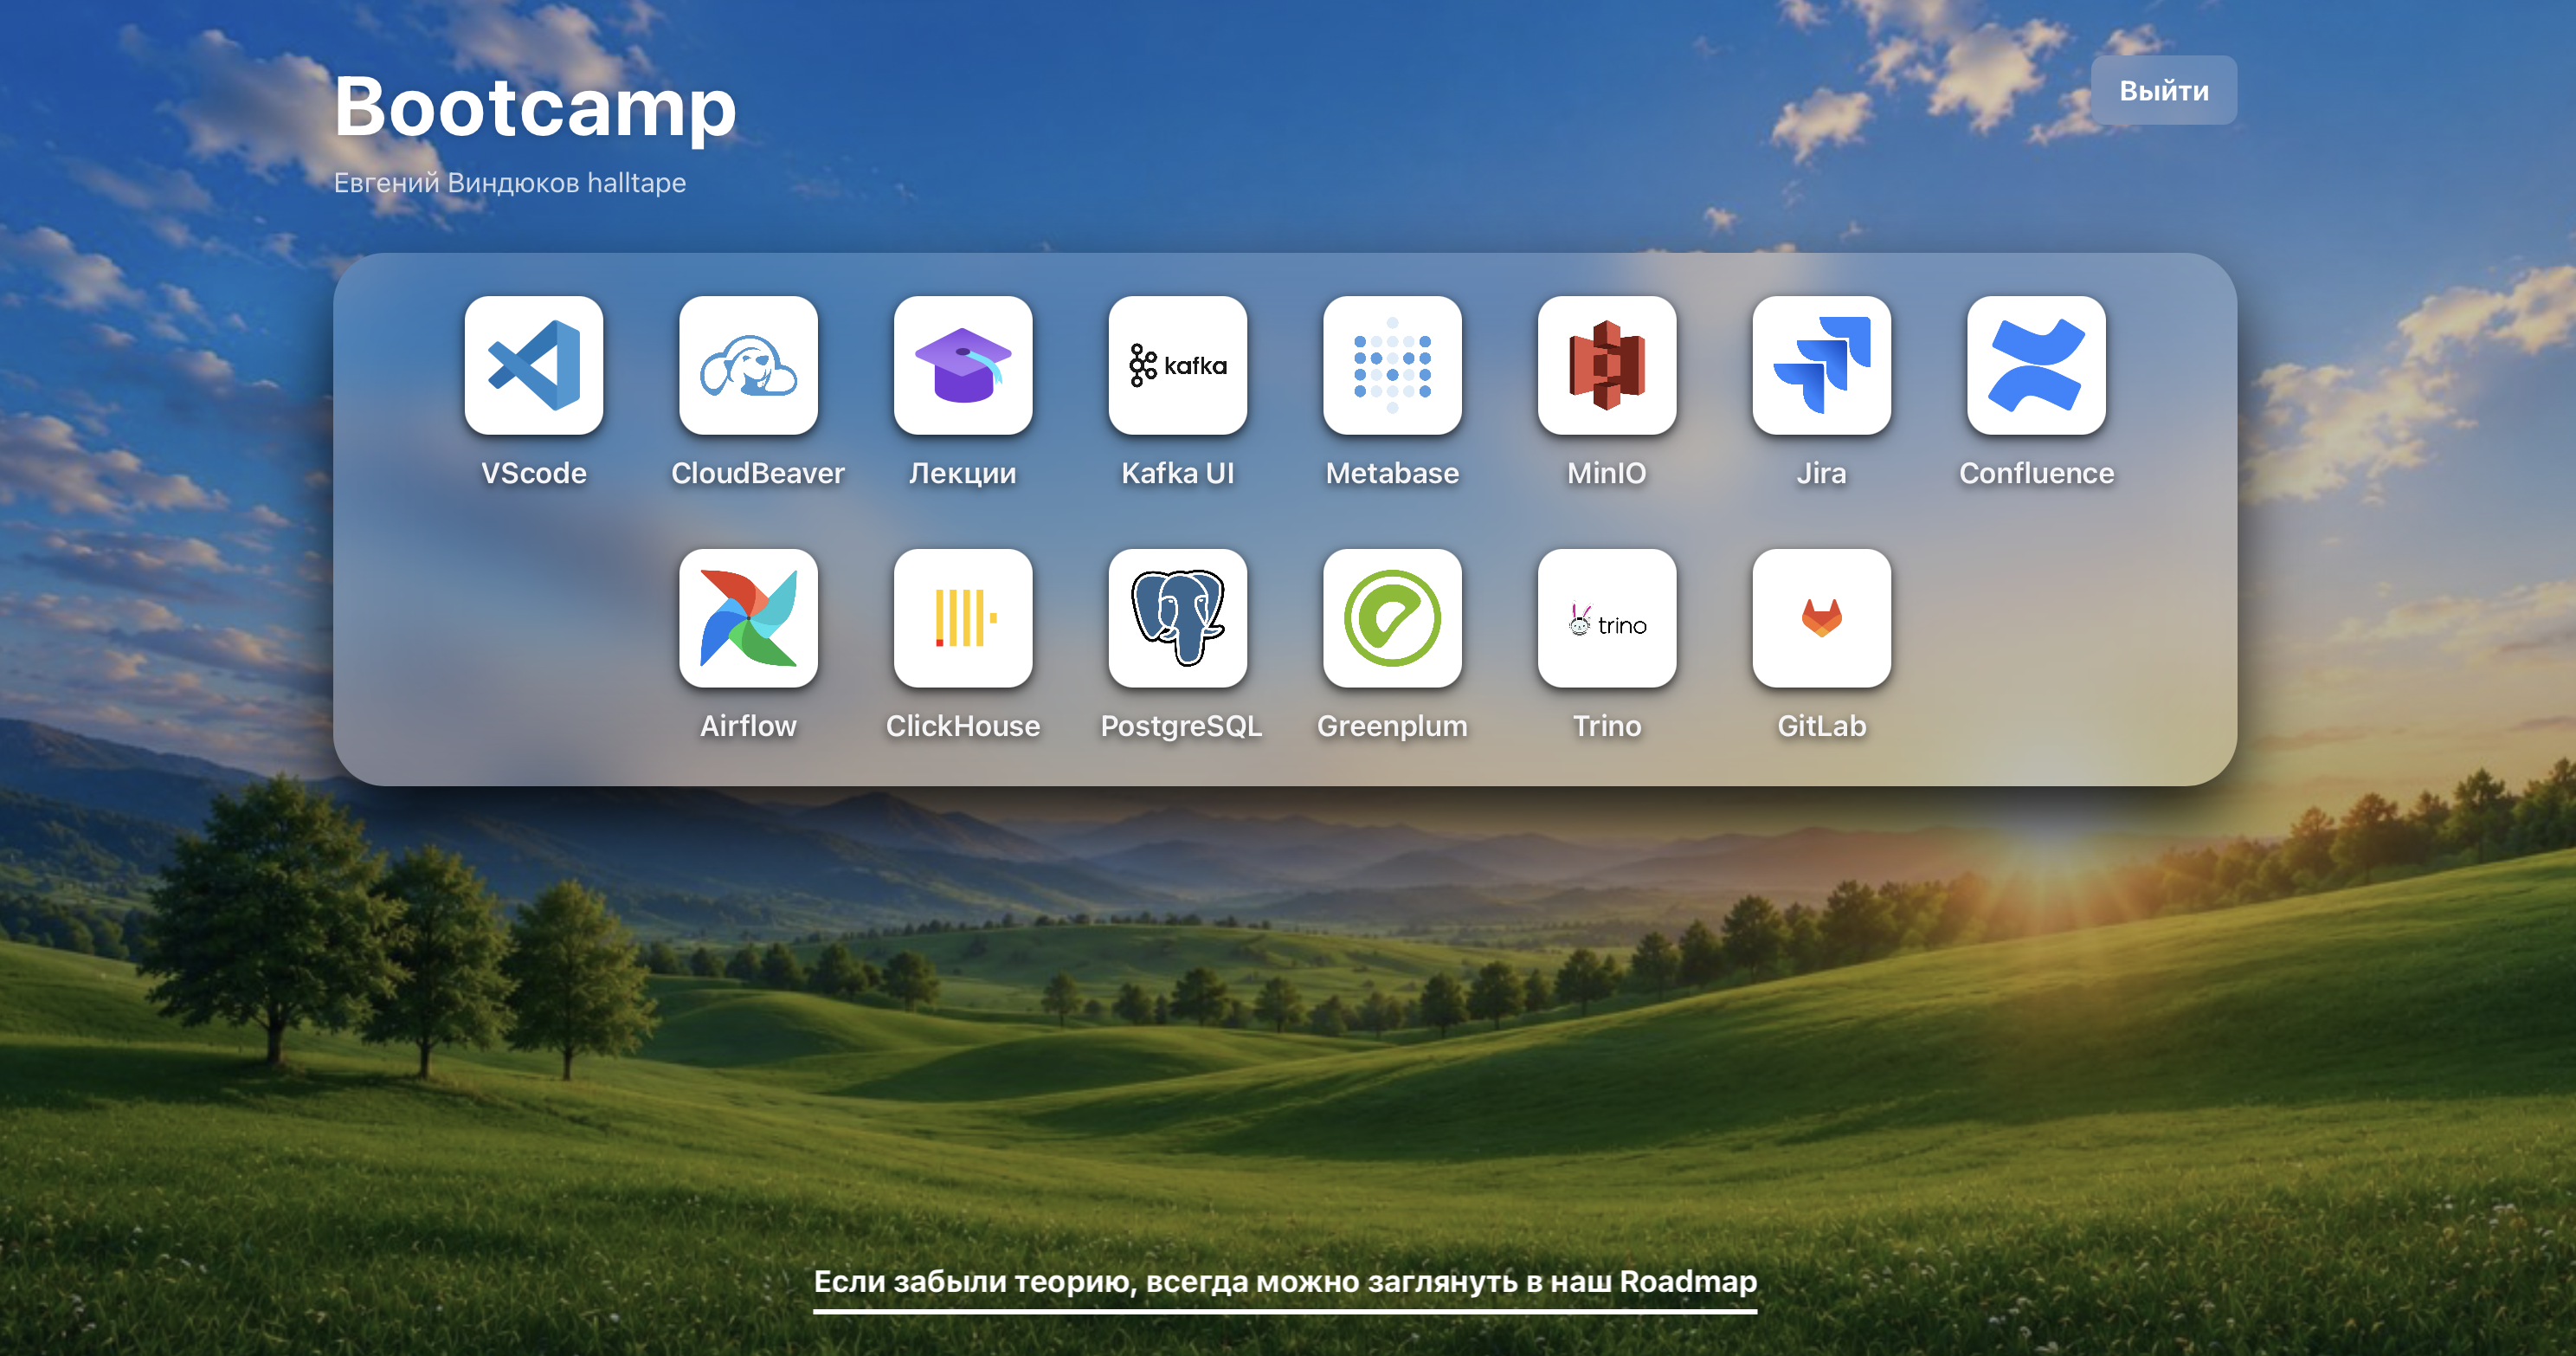Launch the Jira icon
This screenshot has height=1356, width=2576.
[1822, 365]
